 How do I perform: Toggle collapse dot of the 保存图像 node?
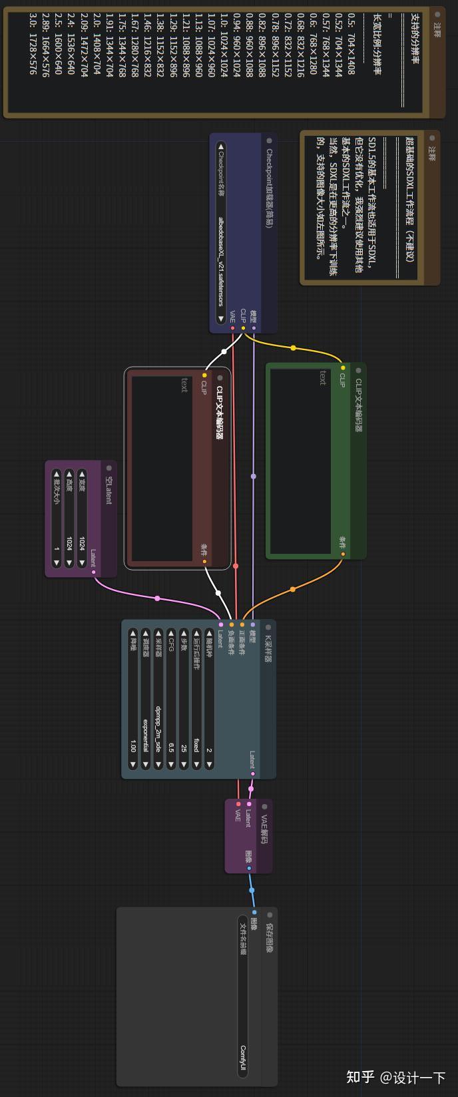point(270,915)
